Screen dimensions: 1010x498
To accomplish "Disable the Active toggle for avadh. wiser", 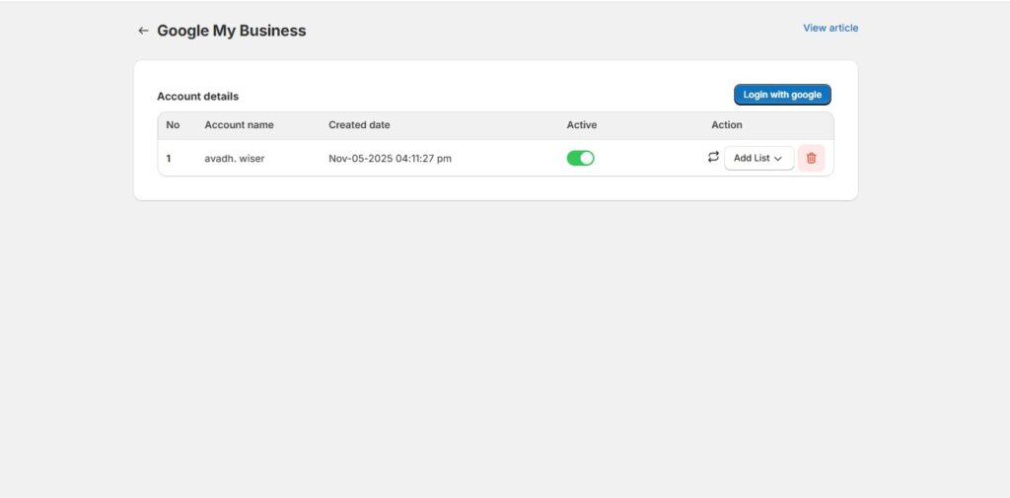I will (580, 158).
